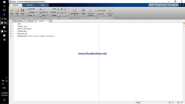Click the Insert fixed-point icon beside fx

coord(65,9)
